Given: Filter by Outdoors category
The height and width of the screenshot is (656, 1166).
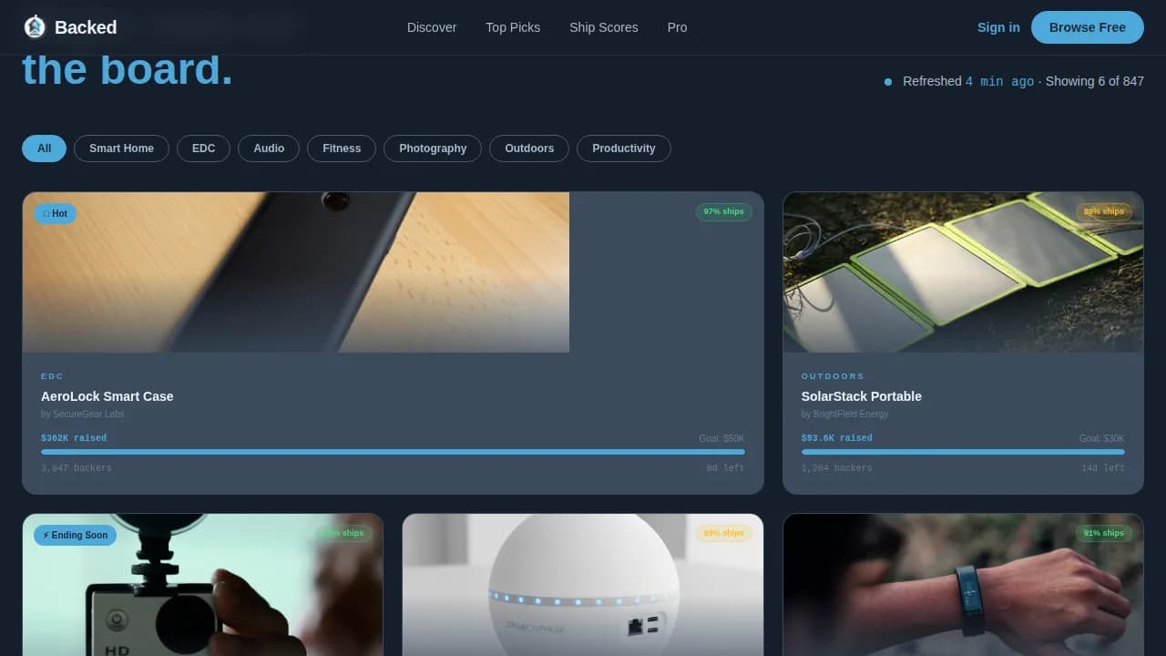Looking at the screenshot, I should click(x=529, y=149).
